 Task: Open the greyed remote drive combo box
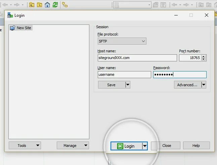(132, 5)
